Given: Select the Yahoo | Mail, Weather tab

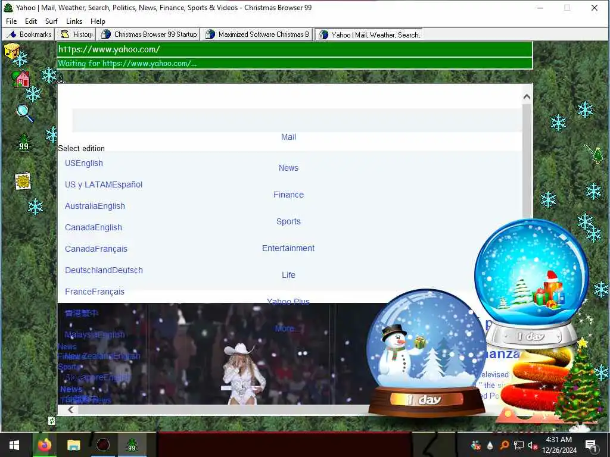Looking at the screenshot, I should [x=369, y=35].
